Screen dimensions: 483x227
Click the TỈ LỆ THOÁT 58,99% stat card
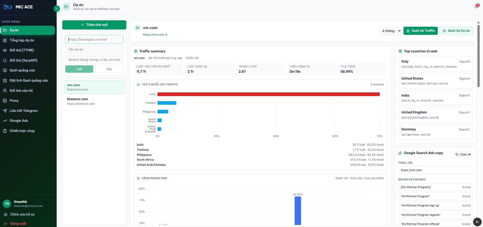[362, 69]
